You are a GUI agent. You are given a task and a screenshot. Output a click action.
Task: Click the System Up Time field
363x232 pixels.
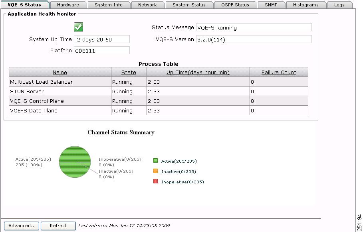click(x=102, y=39)
